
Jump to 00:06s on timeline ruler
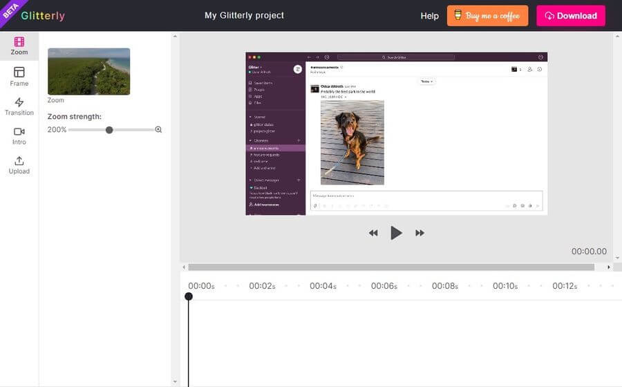(384, 286)
